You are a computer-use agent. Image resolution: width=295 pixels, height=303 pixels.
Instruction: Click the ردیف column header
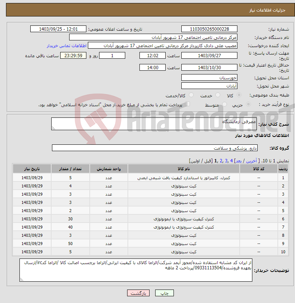pos(283,169)
